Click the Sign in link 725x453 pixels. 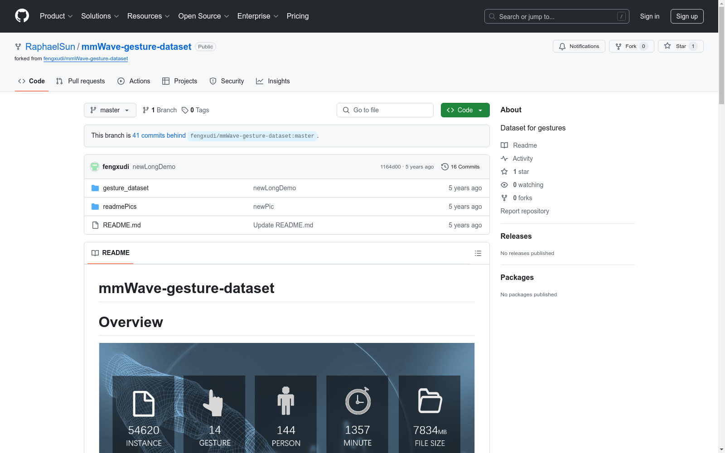(x=650, y=16)
